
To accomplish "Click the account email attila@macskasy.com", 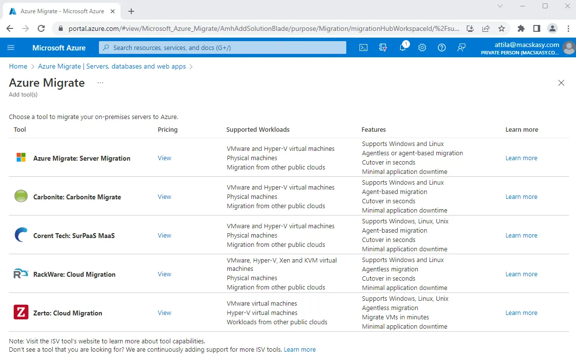I will click(527, 45).
